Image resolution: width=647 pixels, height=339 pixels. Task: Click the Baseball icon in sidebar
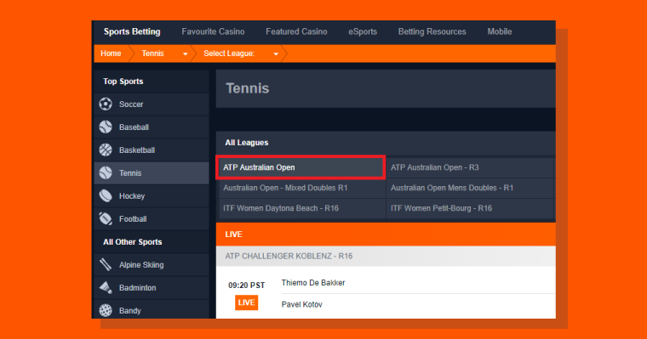point(106,127)
